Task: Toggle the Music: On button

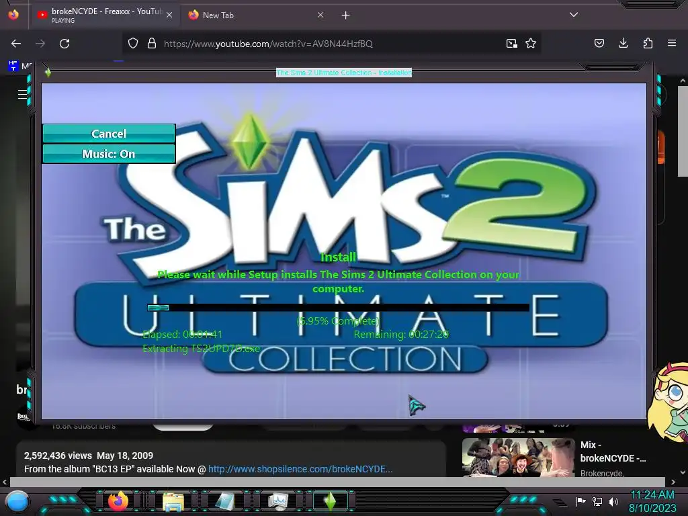Action: 109,154
